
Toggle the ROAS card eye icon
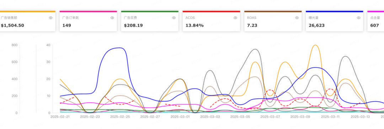(297, 18)
